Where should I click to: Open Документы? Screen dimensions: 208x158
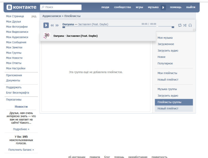coord(13,81)
